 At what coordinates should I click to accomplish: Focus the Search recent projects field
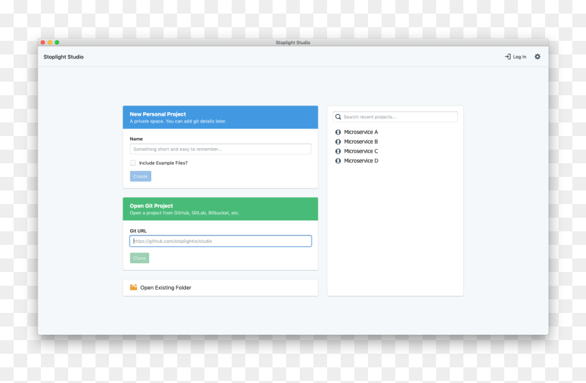[x=395, y=117]
